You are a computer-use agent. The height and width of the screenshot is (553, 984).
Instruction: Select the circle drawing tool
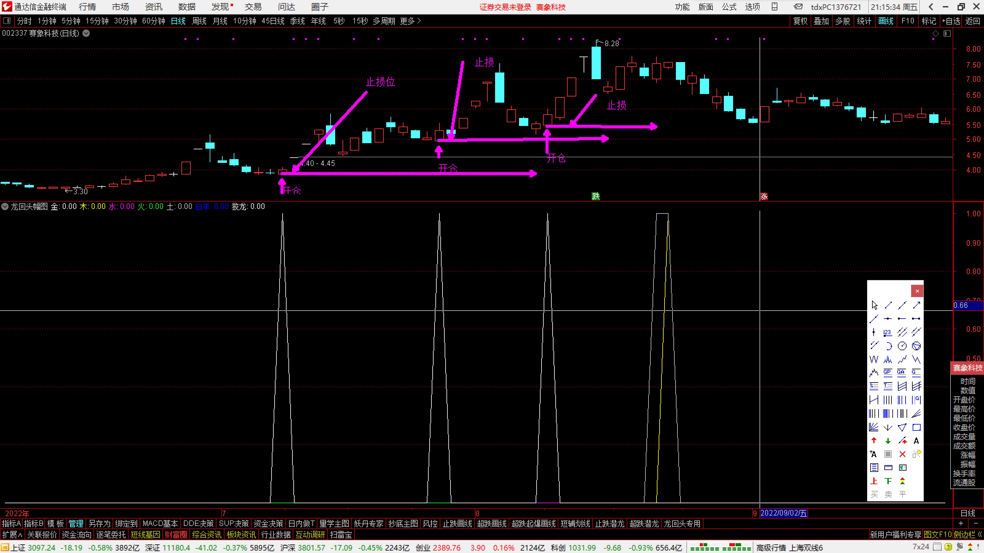(x=902, y=346)
